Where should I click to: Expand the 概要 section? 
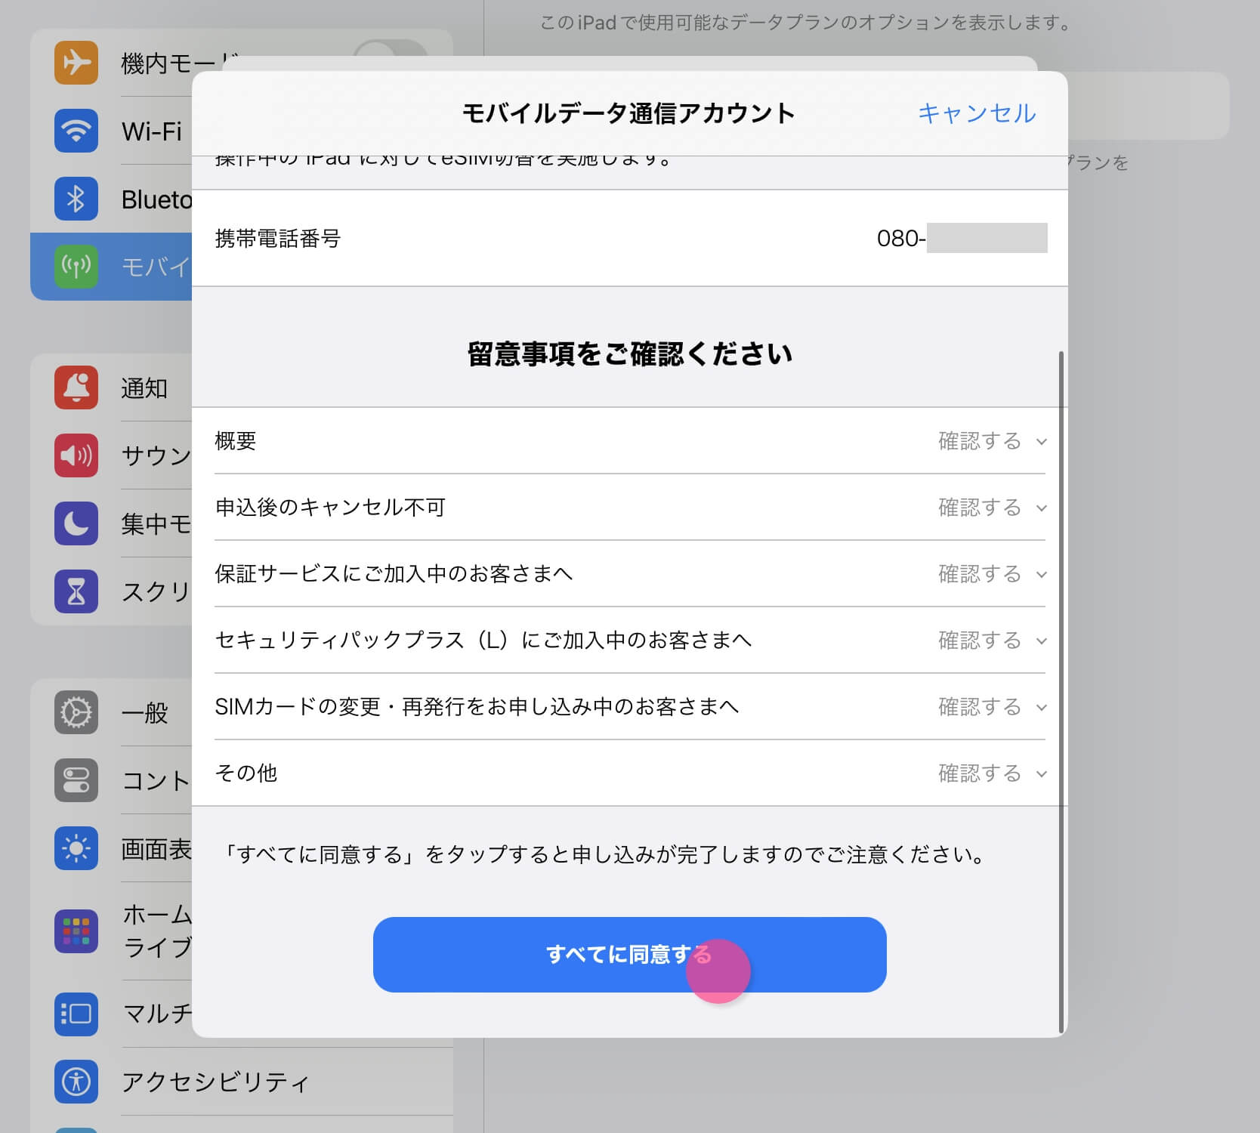(991, 441)
